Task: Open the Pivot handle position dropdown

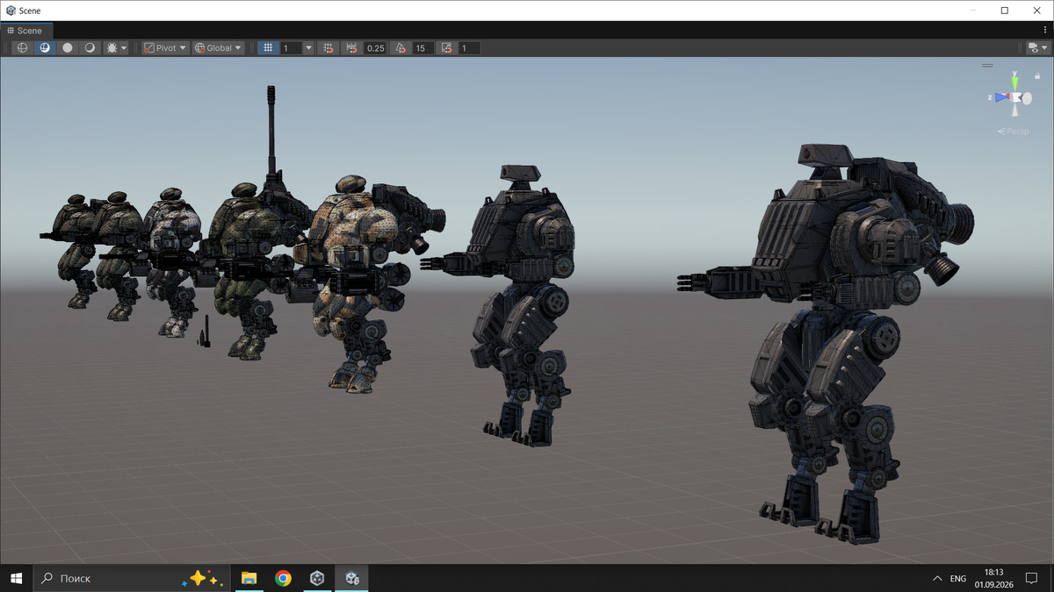Action: point(165,48)
